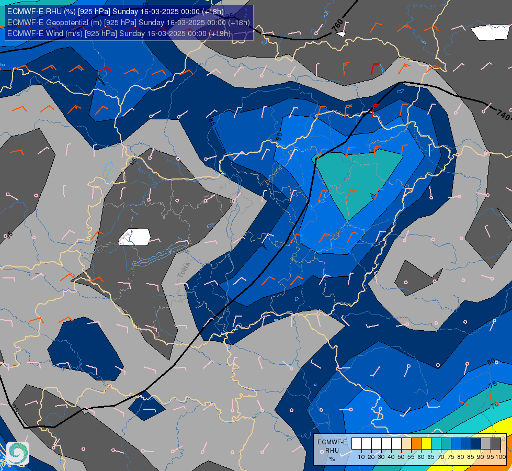Click the legend's ECMWF-E RHU % title
Screen dimensions: 512x471
[332, 451]
